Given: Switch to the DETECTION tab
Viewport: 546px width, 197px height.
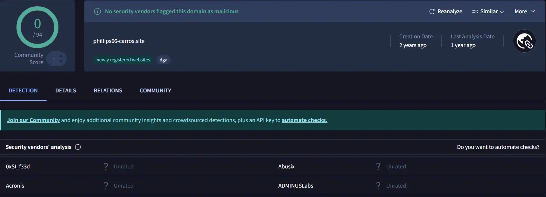Looking at the screenshot, I should pyautogui.click(x=23, y=91).
